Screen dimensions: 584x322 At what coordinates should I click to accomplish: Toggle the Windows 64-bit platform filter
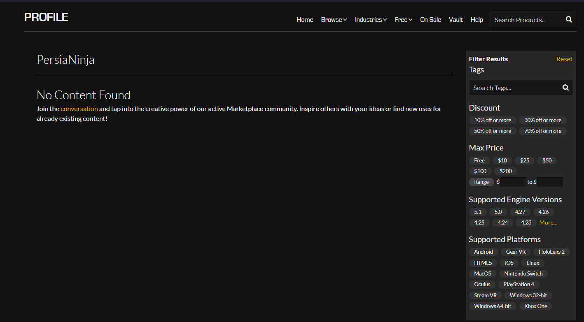point(492,306)
